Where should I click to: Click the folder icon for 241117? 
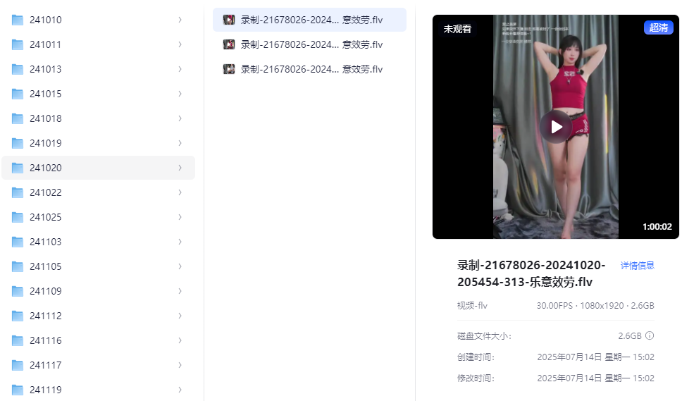tap(18, 365)
